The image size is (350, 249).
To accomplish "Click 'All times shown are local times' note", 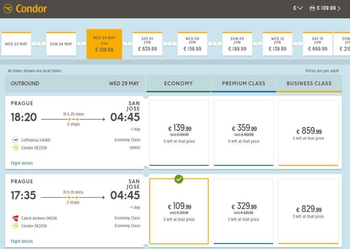I will coord(35,71).
